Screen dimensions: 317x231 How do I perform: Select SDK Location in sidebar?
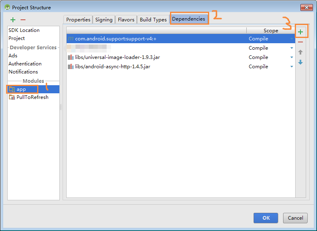(24, 30)
